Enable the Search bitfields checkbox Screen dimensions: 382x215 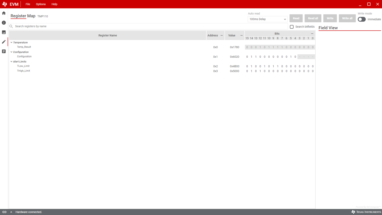coord(291,26)
